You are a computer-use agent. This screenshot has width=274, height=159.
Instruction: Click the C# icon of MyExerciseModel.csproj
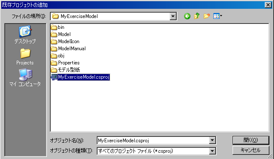54,77
